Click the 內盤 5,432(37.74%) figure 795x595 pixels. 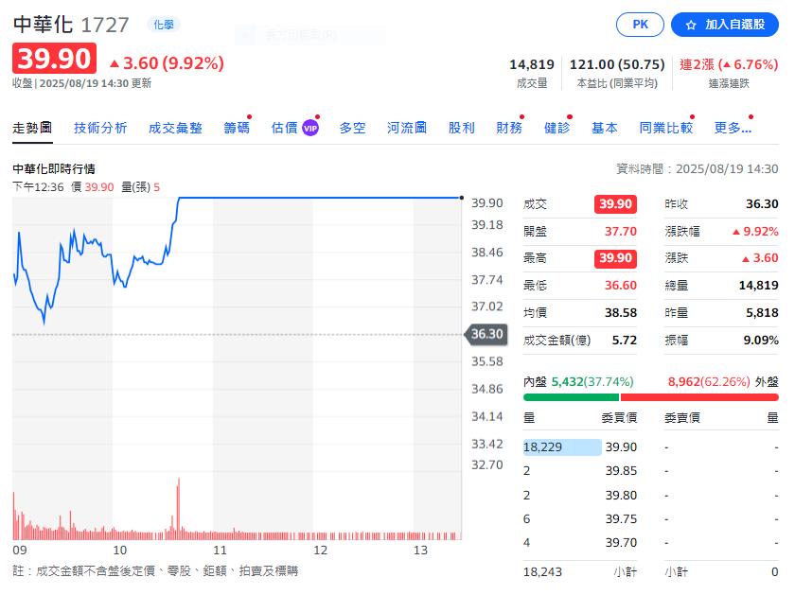(x=592, y=381)
